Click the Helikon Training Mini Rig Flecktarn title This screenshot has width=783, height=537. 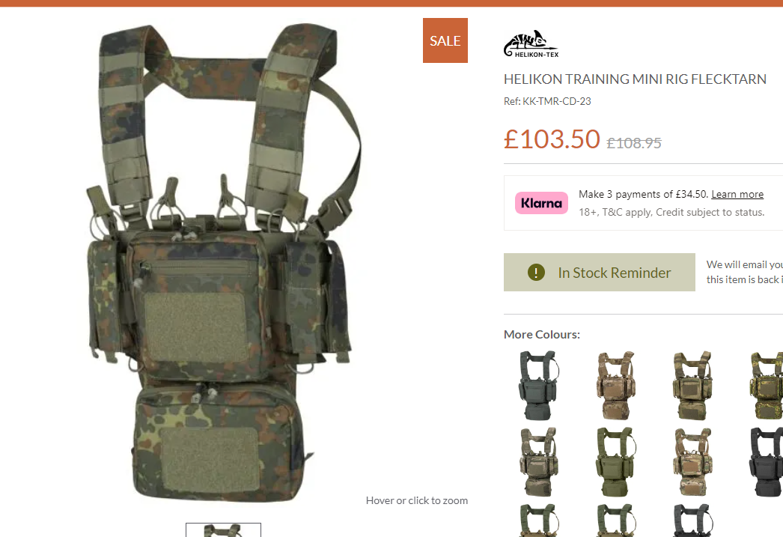pyautogui.click(x=635, y=79)
